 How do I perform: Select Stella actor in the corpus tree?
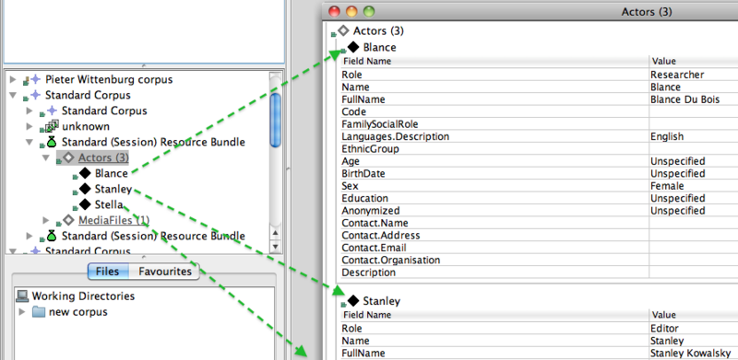(109, 204)
